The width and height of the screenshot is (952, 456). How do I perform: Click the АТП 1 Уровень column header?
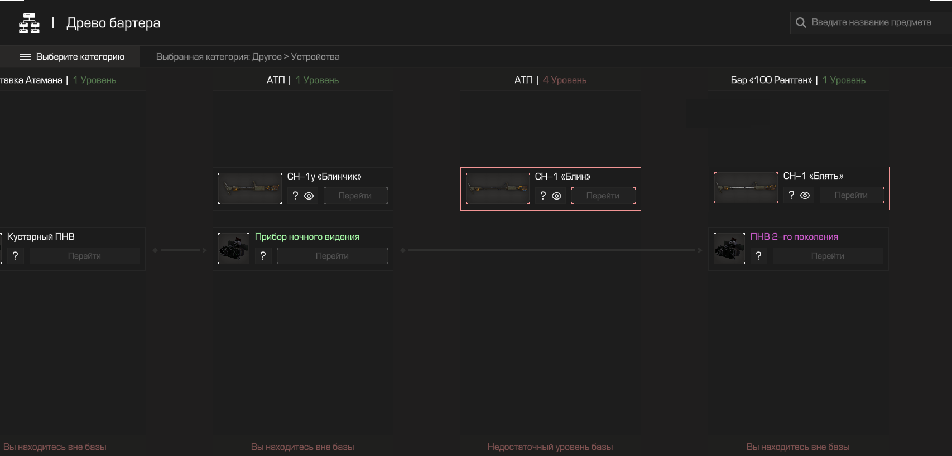(302, 80)
